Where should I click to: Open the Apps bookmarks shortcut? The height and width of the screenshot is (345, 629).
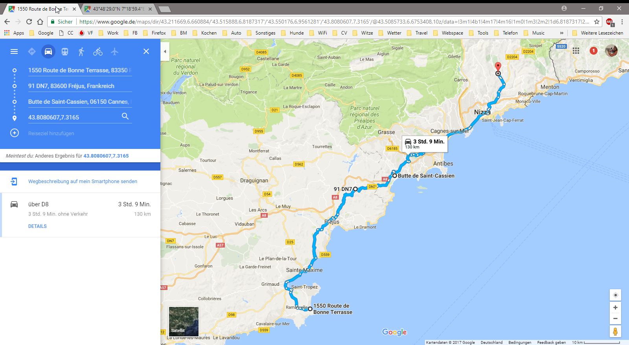click(x=14, y=33)
